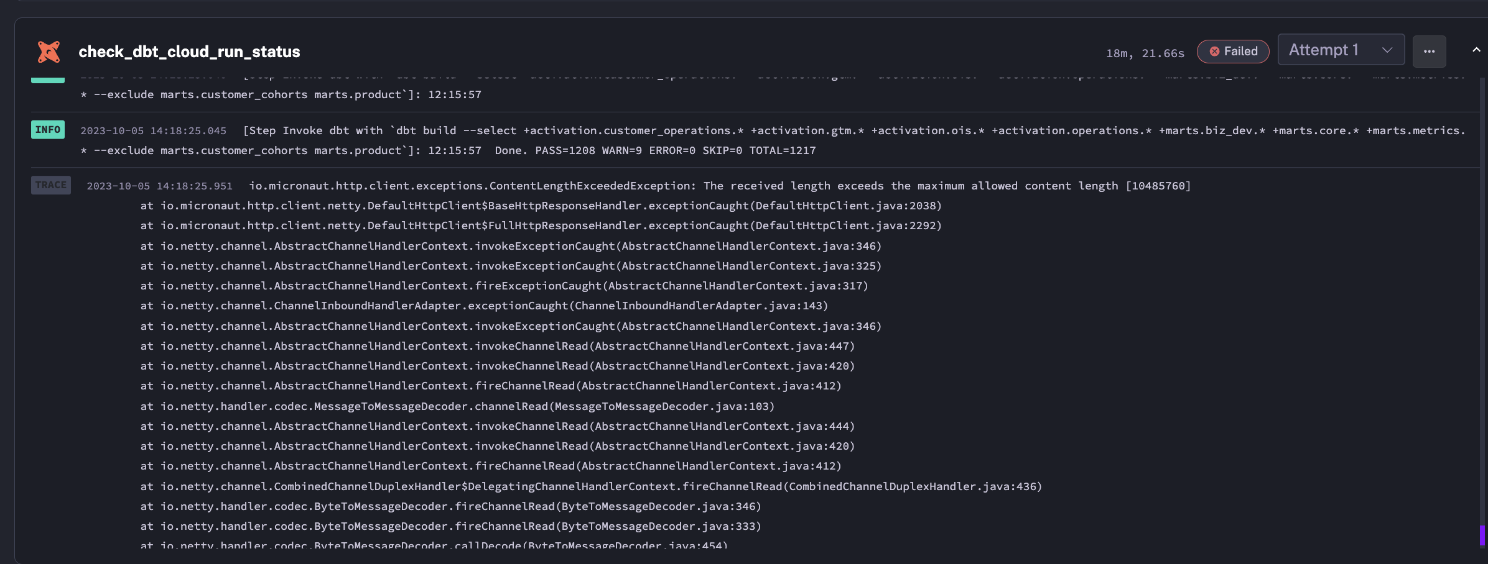Collapse the check_dbt_cloud_run_status log panel

[x=1475, y=50]
